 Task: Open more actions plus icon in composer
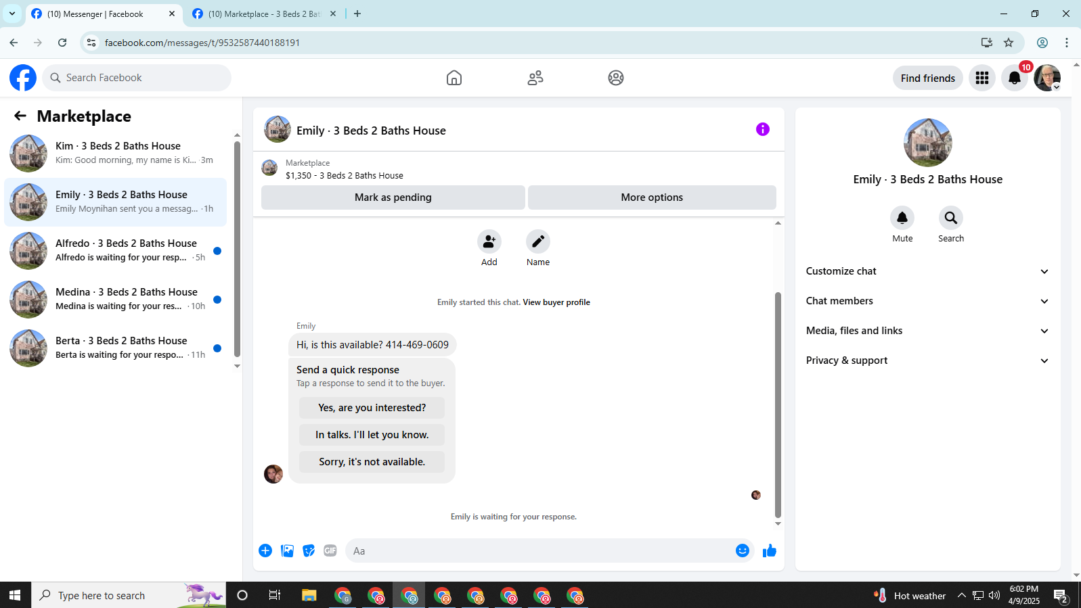coord(265,551)
